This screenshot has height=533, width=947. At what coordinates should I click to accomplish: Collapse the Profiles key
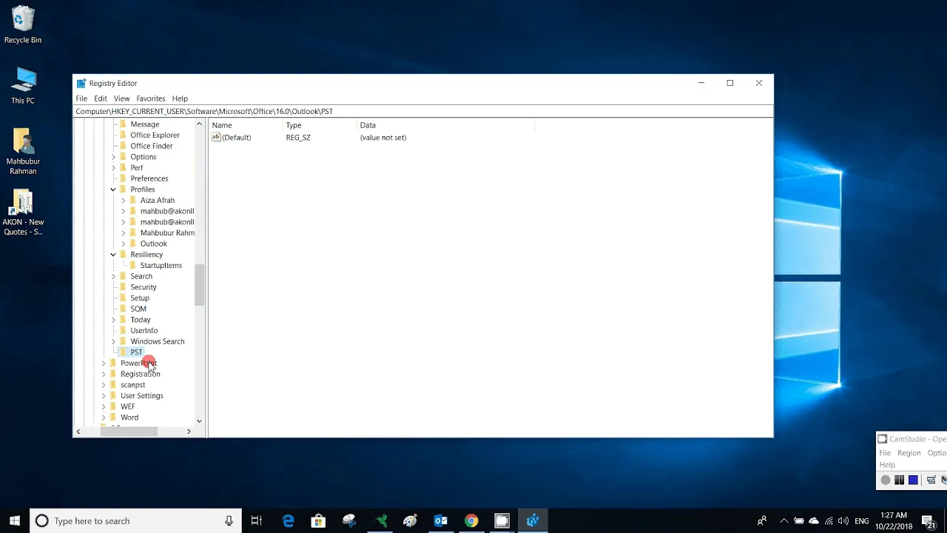pyautogui.click(x=113, y=190)
